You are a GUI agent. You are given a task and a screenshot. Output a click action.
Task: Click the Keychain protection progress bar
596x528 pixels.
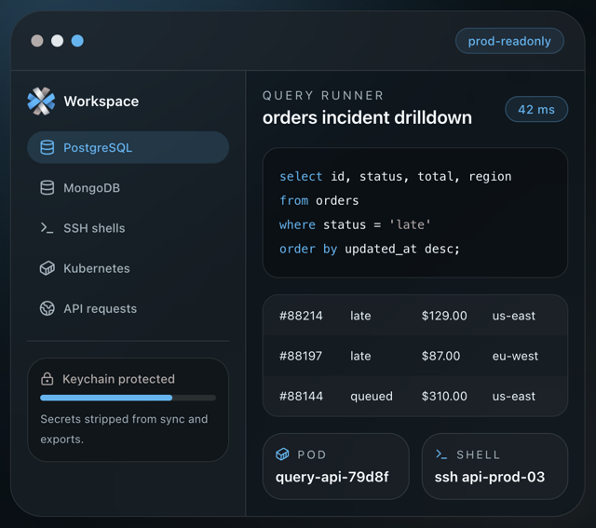129,398
